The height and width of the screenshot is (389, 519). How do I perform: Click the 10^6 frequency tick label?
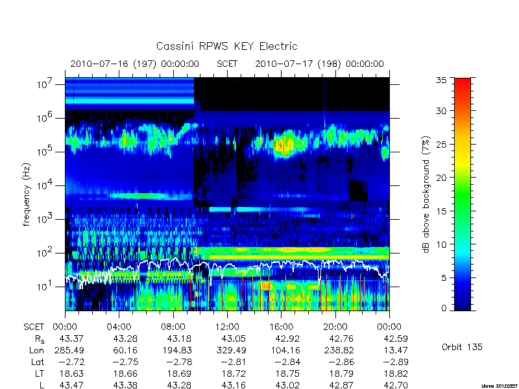tap(46, 117)
